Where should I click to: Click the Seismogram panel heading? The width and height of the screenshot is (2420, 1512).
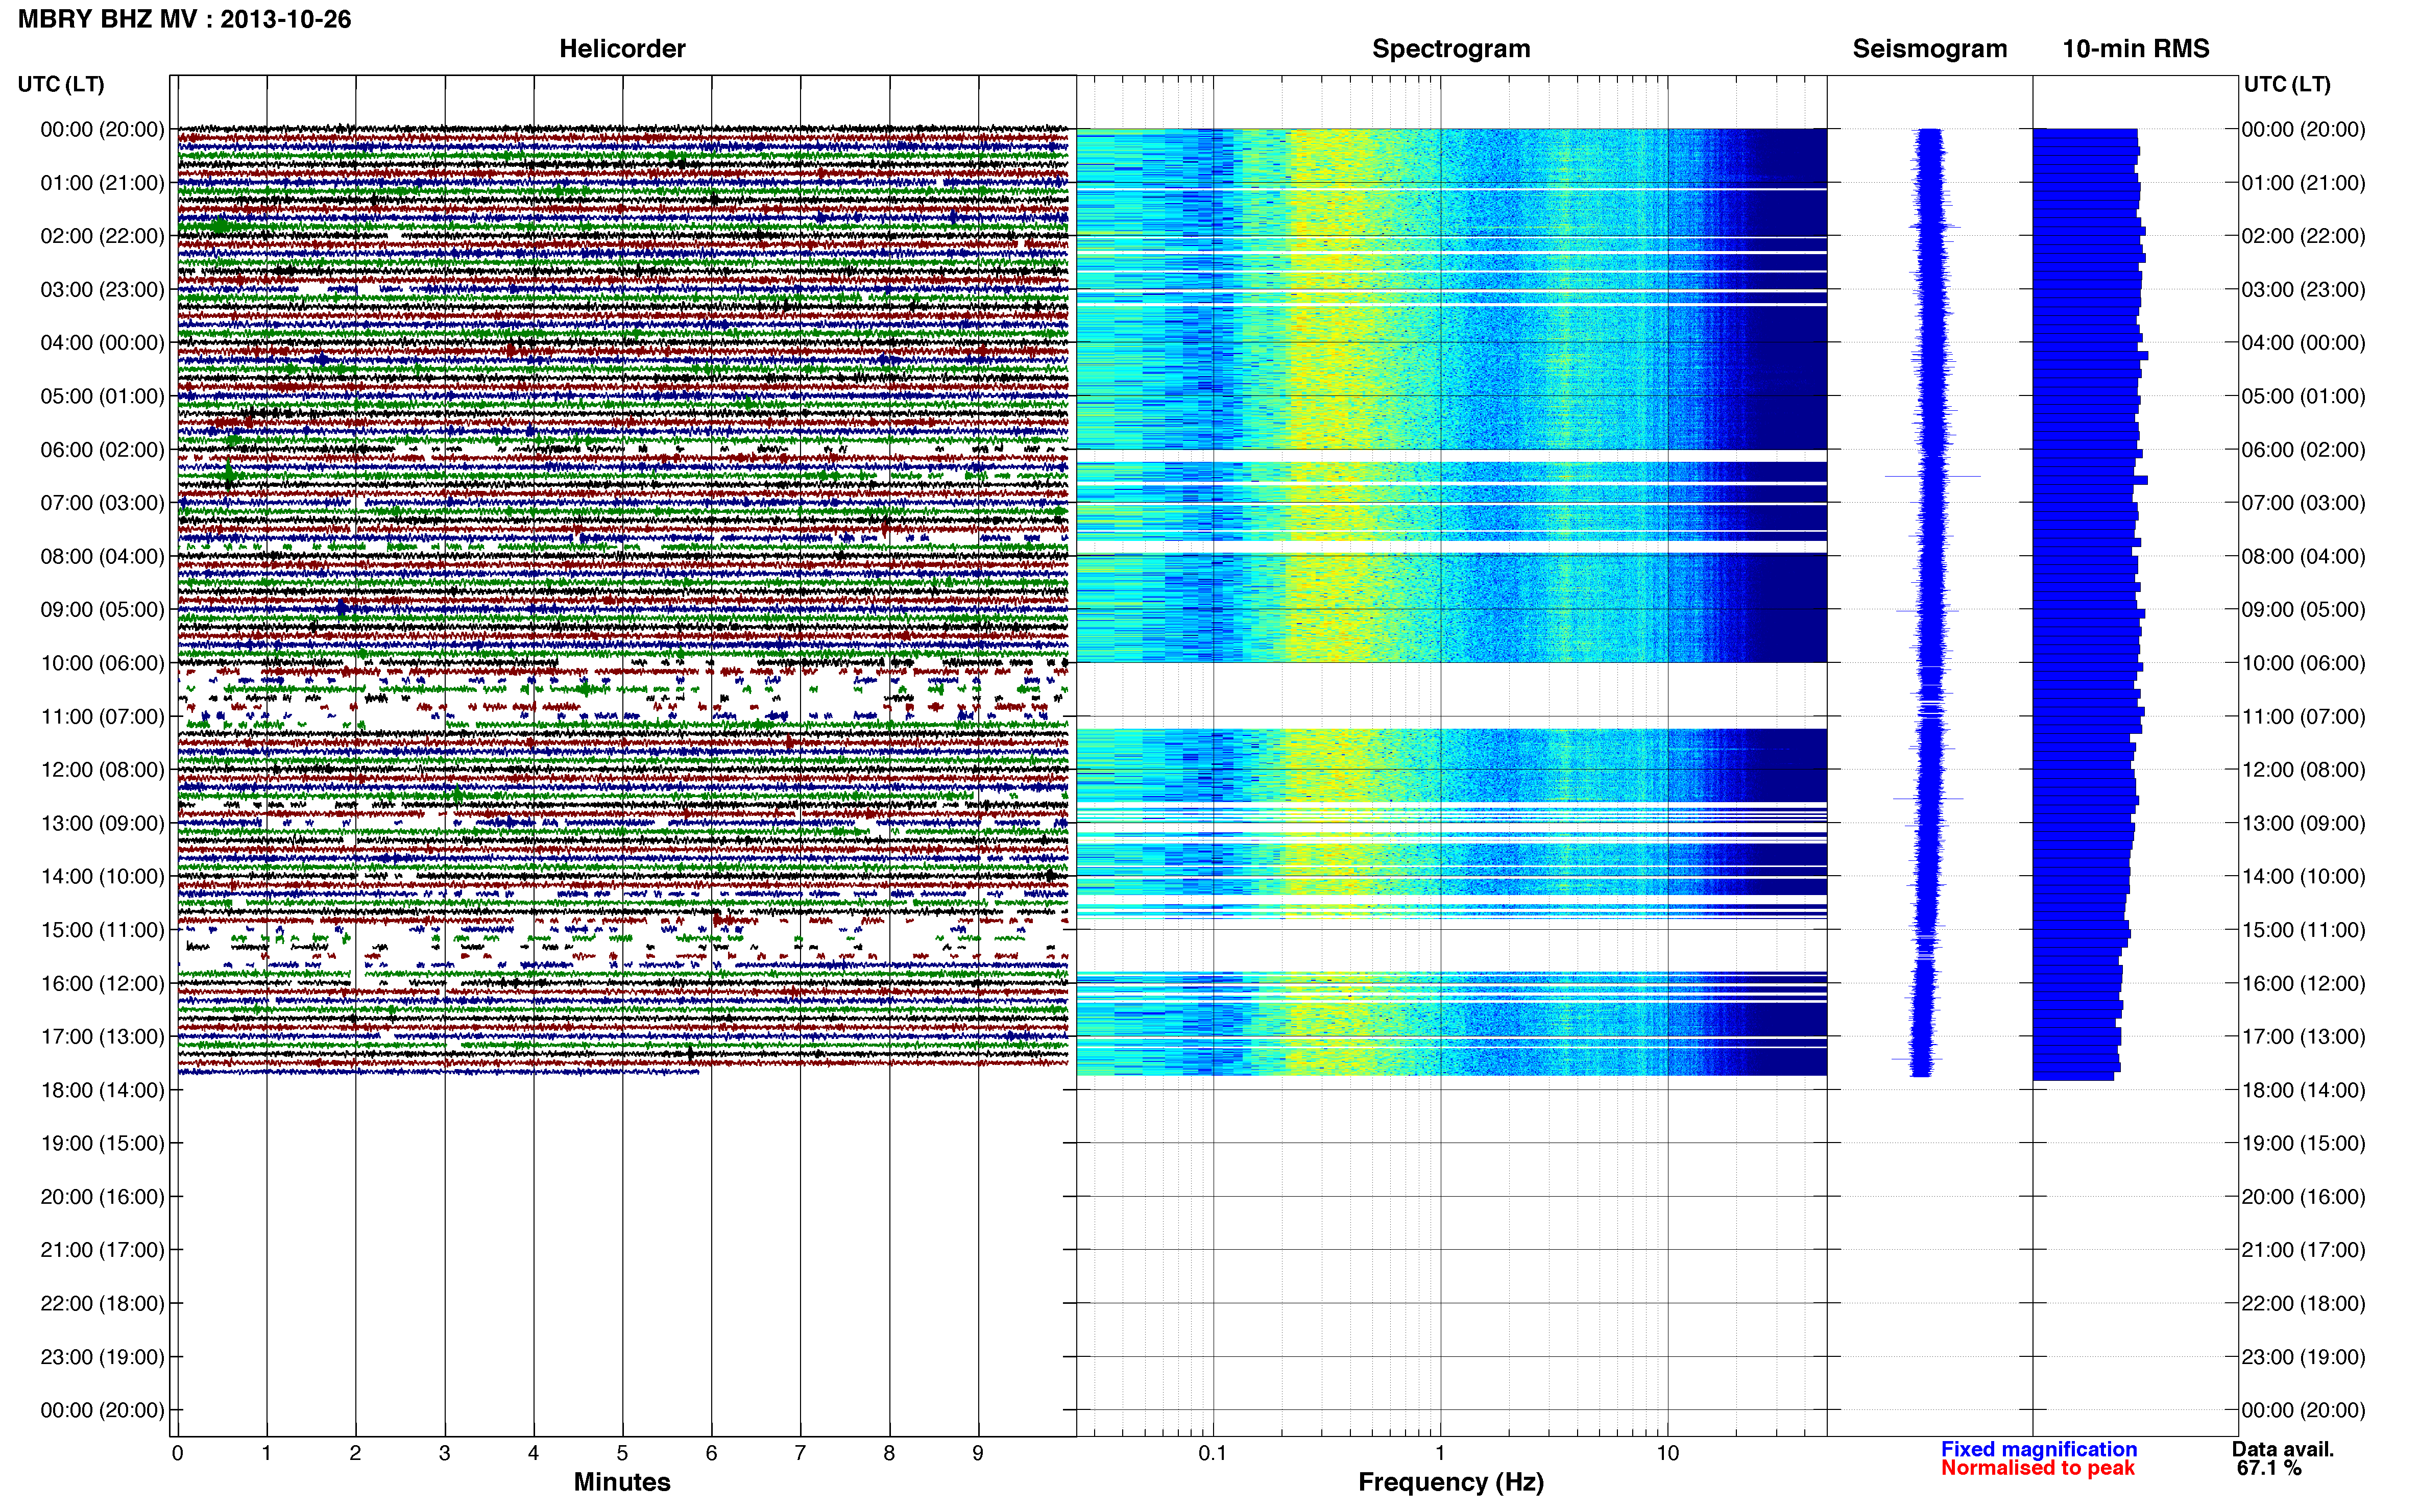1930,49
